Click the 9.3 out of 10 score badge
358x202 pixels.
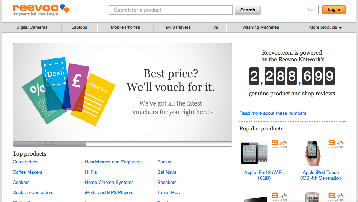pos(279,144)
